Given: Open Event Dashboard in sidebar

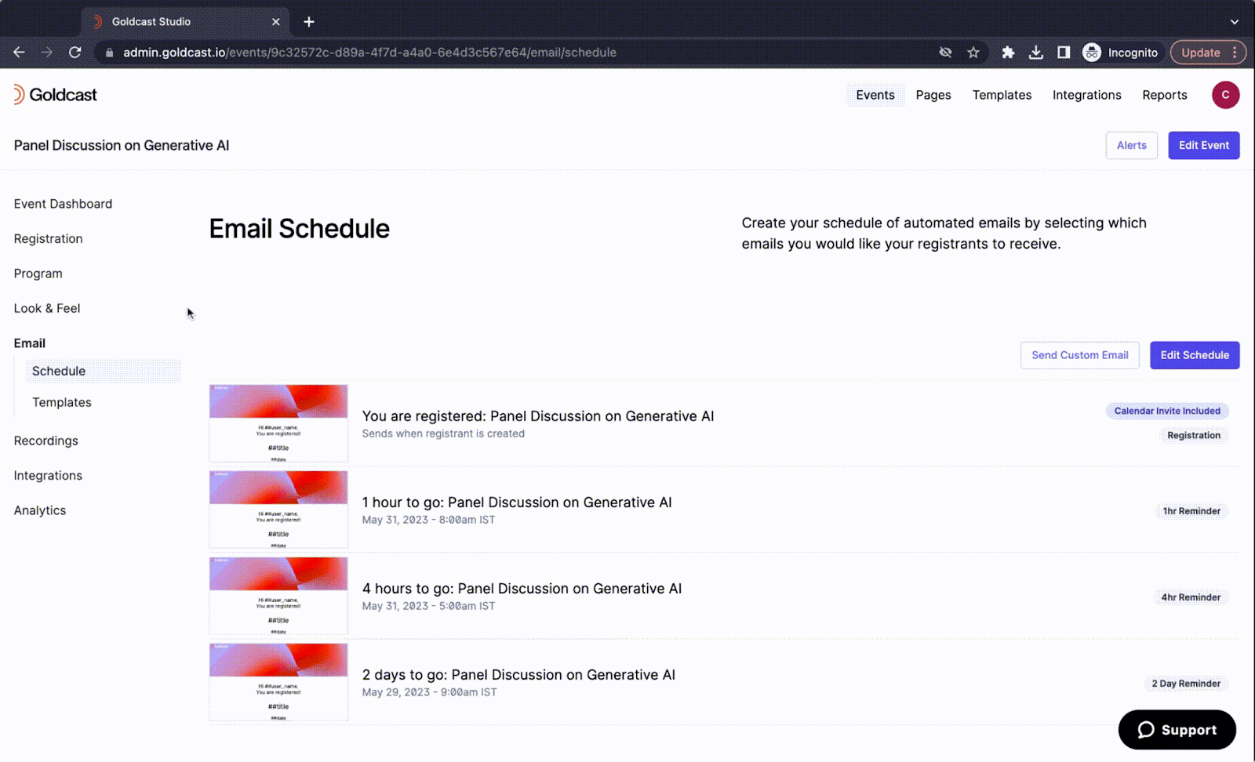Looking at the screenshot, I should point(63,204).
